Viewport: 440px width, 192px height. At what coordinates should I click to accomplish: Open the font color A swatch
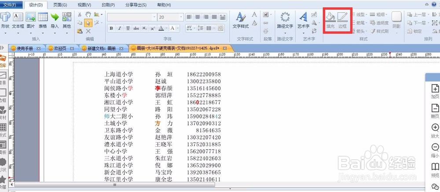pos(161,28)
